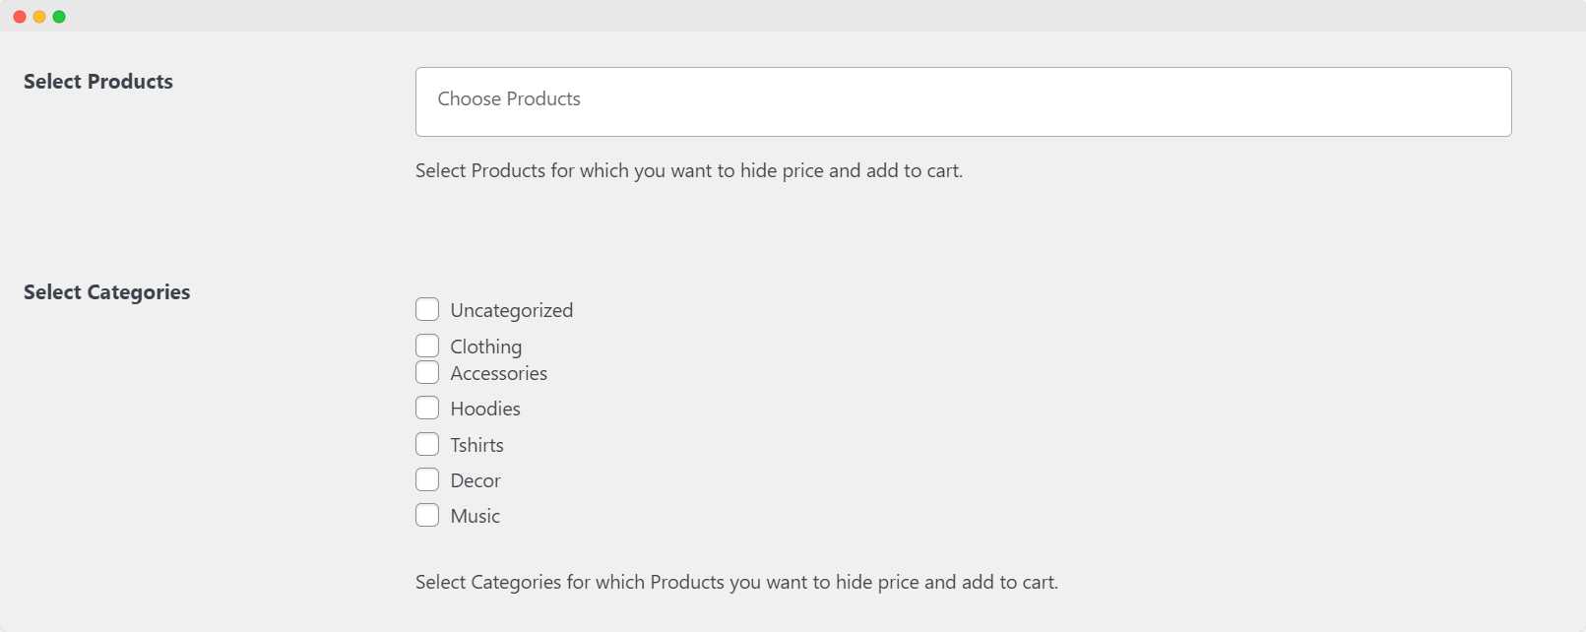Click the yellow minimize window button
The height and width of the screenshot is (632, 1586).
39,16
